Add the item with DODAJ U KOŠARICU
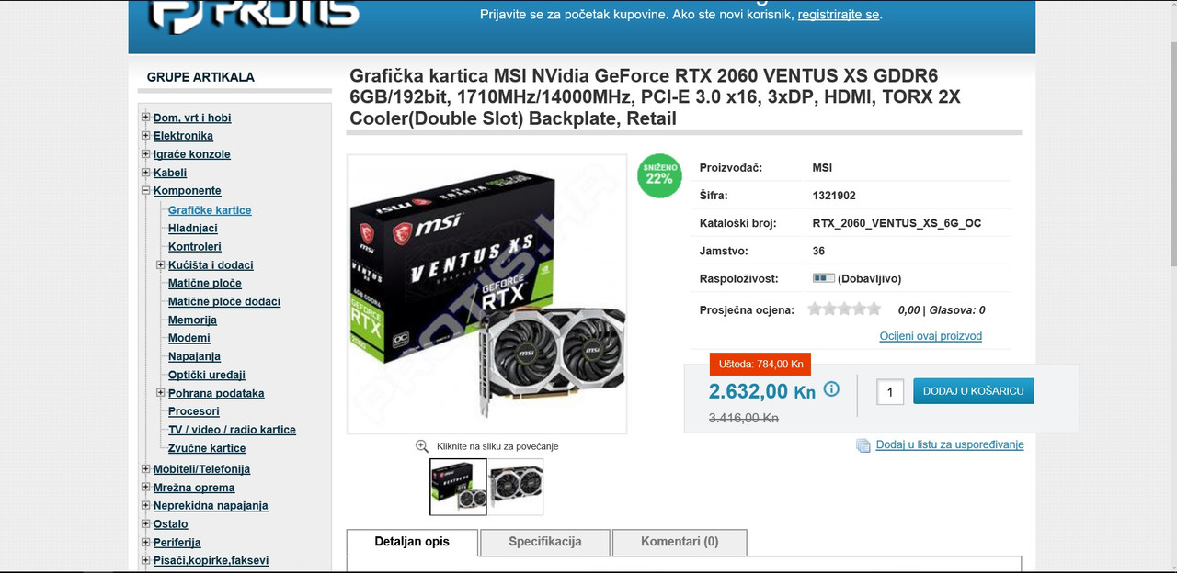Image resolution: width=1177 pixels, height=573 pixels. point(974,391)
